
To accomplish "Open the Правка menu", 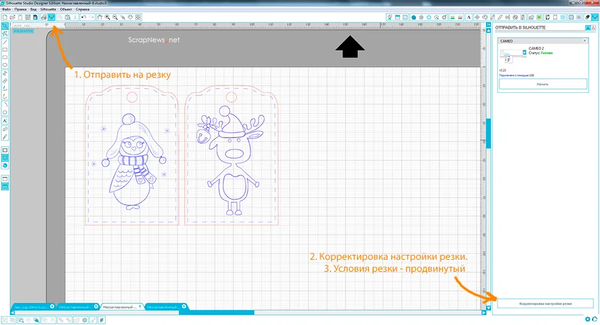I will point(20,9).
